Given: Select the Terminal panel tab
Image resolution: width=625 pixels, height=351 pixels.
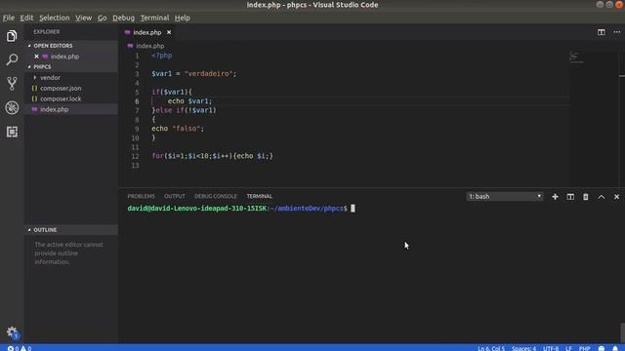Looking at the screenshot, I should click(260, 196).
